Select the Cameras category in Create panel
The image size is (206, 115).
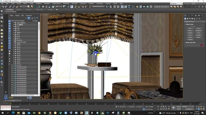(192, 19)
